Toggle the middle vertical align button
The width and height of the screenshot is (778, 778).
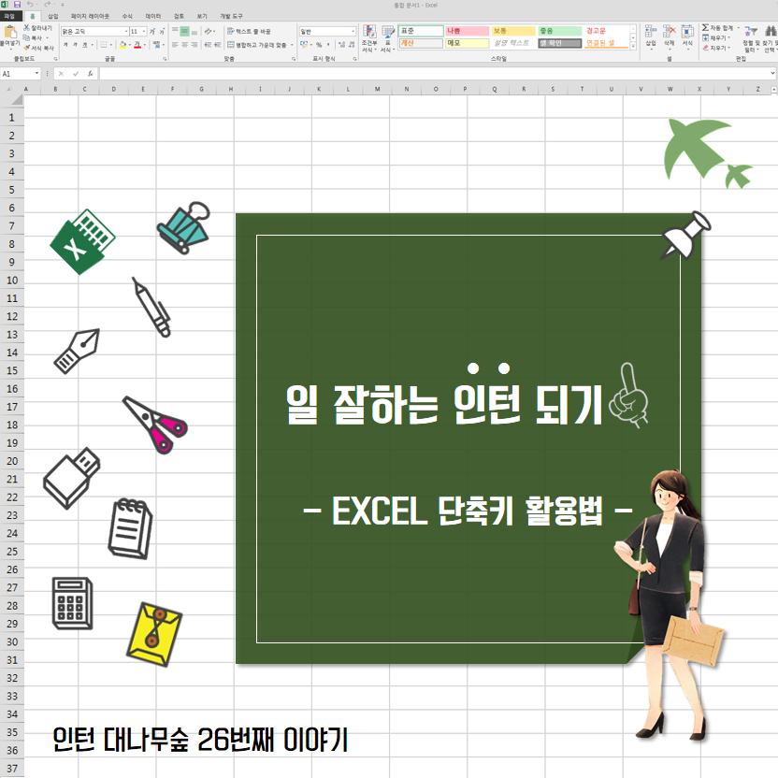(185, 31)
